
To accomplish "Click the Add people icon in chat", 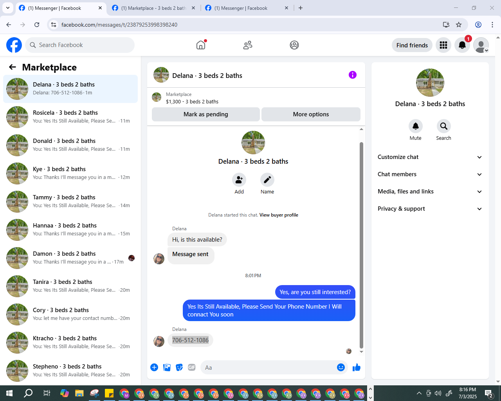I will pos(239,180).
